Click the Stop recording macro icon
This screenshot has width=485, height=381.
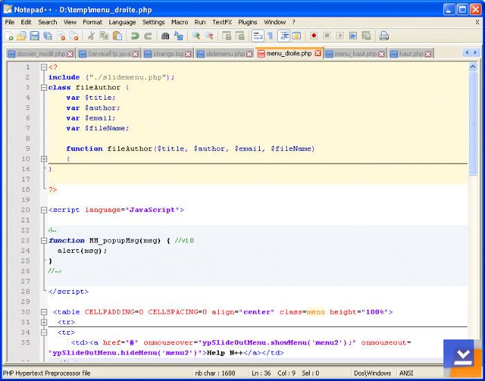click(326, 36)
